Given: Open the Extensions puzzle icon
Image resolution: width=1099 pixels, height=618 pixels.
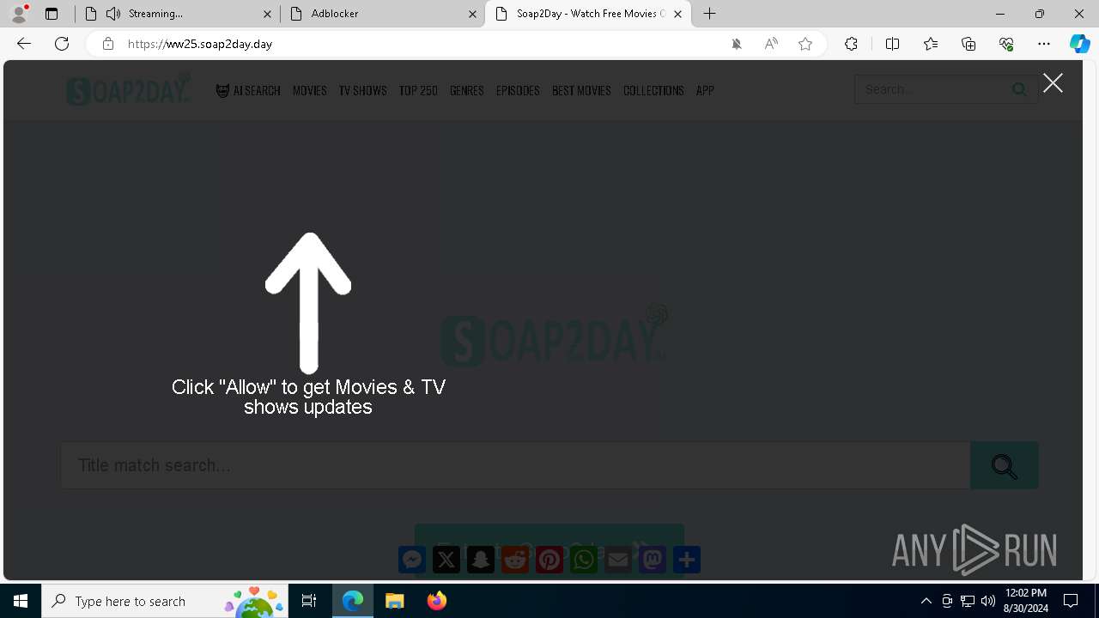Looking at the screenshot, I should pyautogui.click(x=851, y=44).
